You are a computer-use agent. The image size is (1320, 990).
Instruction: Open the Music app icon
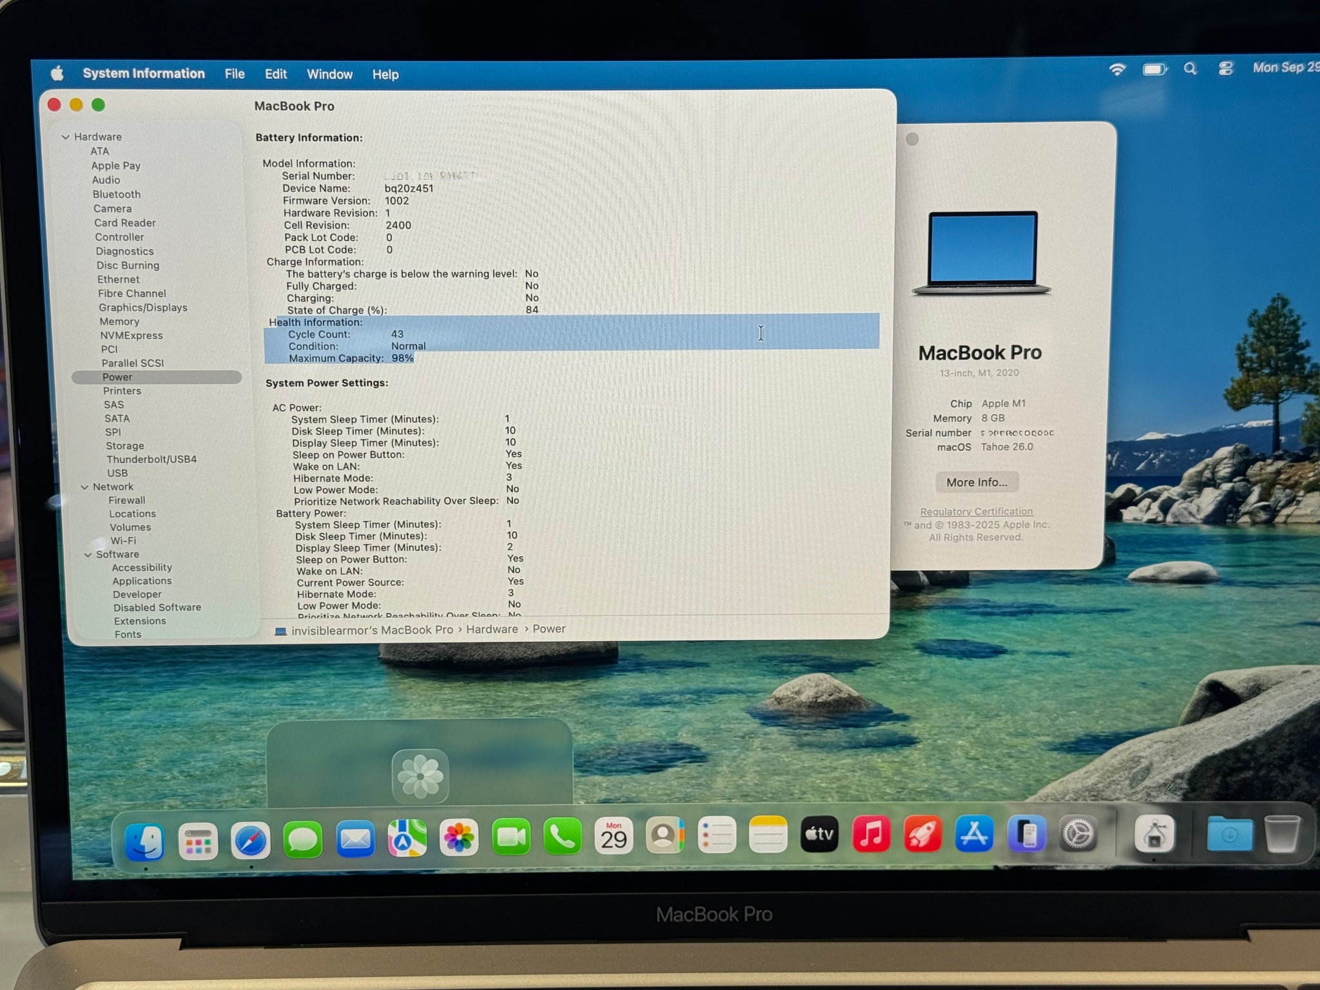(871, 835)
